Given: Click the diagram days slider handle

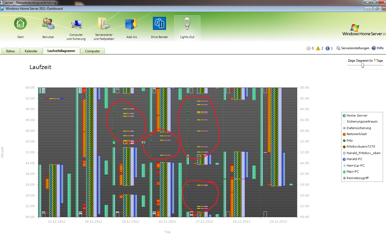Looking at the screenshot, I should point(363,66).
